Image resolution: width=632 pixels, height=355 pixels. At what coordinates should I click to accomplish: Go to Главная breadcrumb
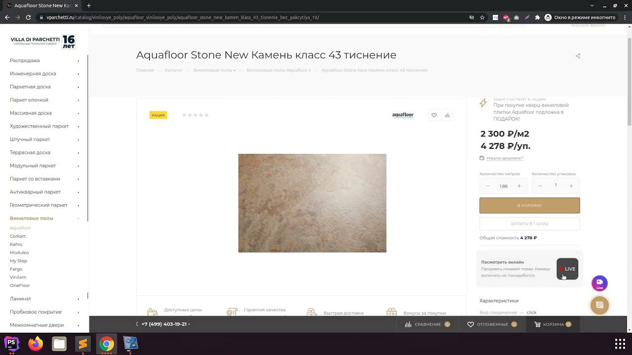point(145,71)
